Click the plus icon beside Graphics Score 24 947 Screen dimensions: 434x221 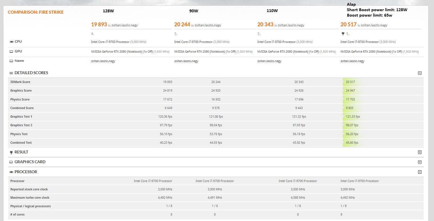click(x=343, y=90)
